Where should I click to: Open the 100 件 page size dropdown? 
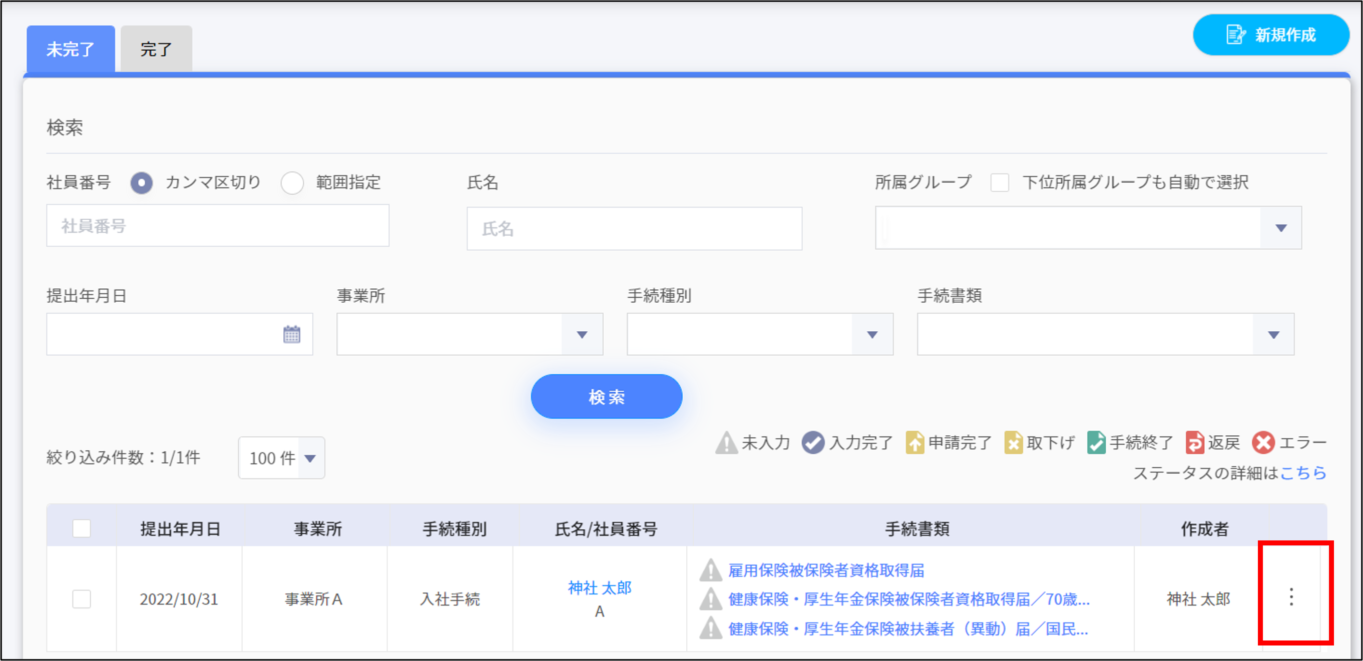point(281,458)
